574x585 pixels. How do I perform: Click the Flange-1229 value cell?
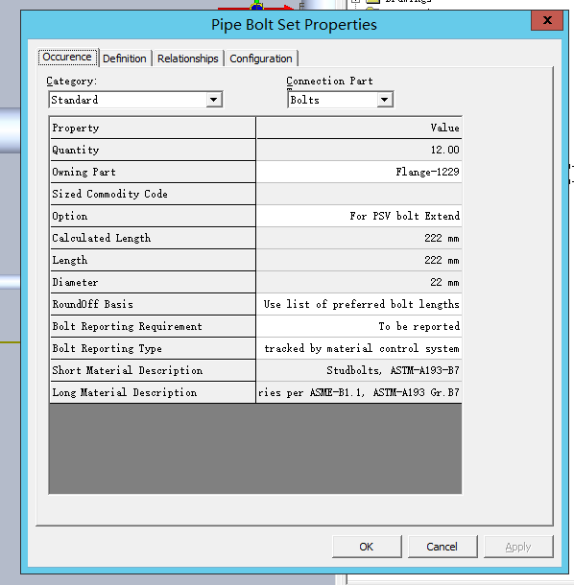(359, 172)
